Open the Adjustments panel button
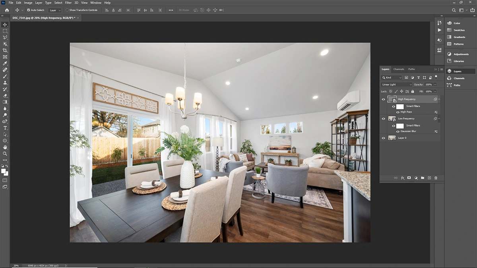This screenshot has height=268, width=477. pos(460,54)
